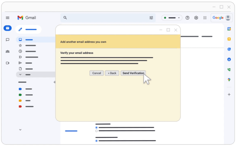Screen dimensions: 237x147
Task: Open Google Calendar side panel icon
Action: [x=229, y=29]
